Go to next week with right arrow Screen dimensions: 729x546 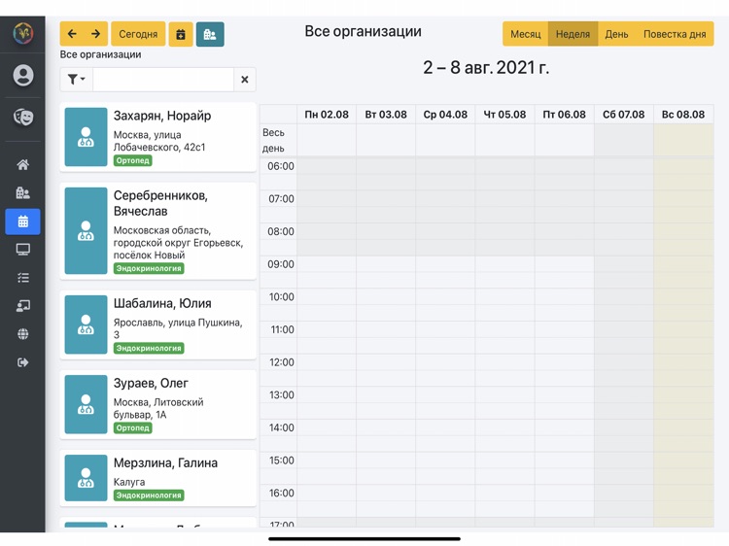coord(96,33)
